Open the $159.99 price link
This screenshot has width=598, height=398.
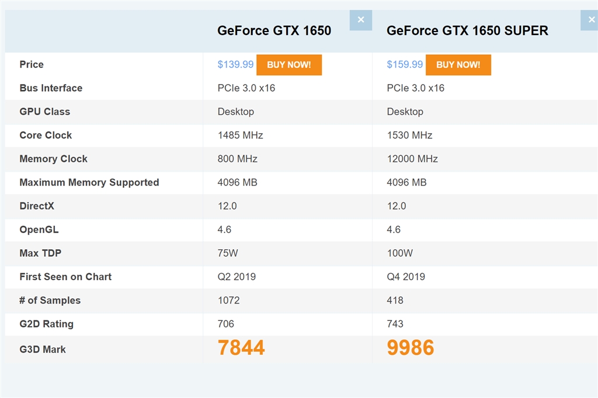[405, 65]
